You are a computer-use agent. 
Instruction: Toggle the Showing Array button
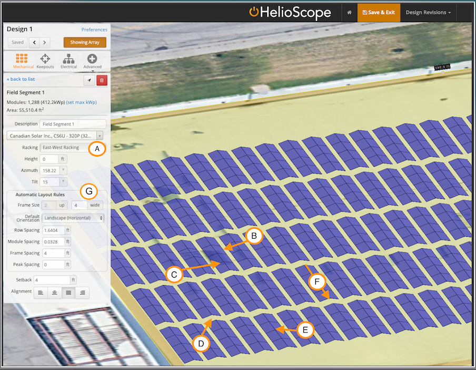pyautogui.click(x=85, y=42)
